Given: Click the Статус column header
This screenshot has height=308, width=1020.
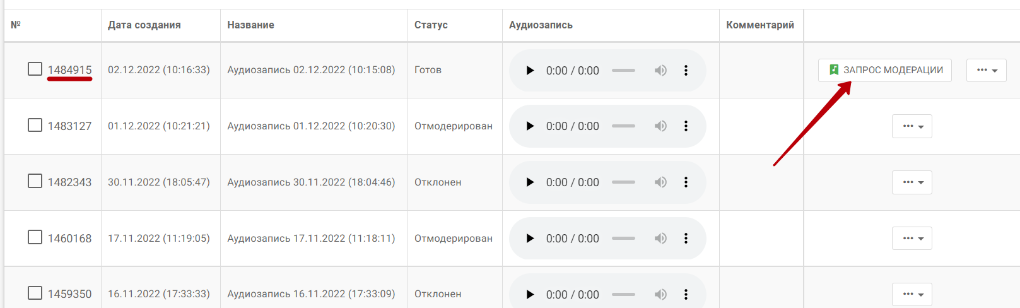Looking at the screenshot, I should point(431,25).
